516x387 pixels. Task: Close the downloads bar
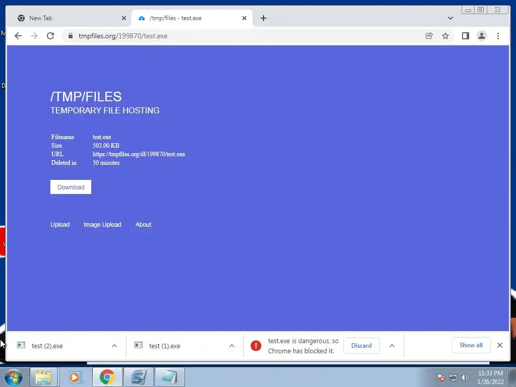[500, 345]
